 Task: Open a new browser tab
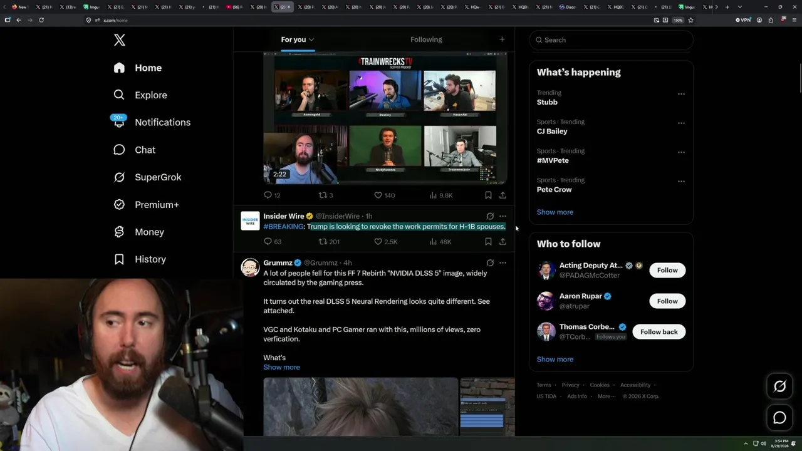click(x=727, y=7)
